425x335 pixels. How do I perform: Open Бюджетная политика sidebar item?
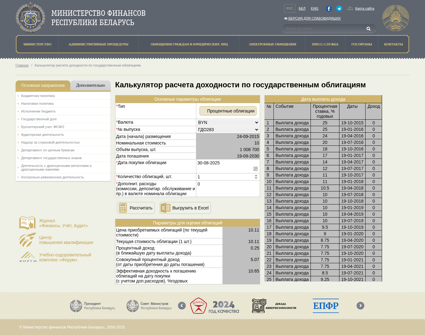pyautogui.click(x=63, y=96)
